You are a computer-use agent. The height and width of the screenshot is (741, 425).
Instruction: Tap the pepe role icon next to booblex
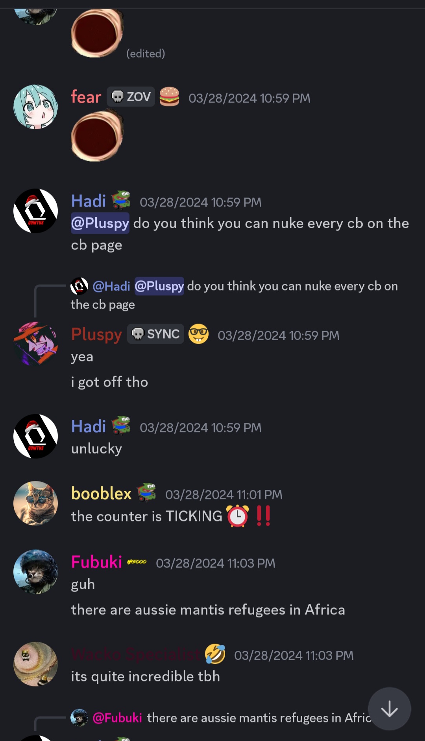(x=146, y=493)
